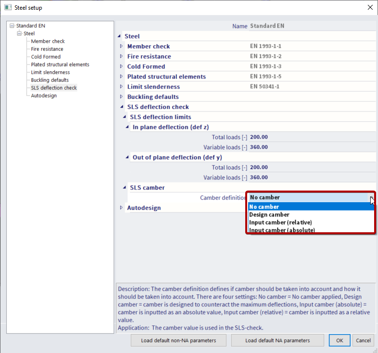Viewport: 378px width, 353px height.
Task: Collapse the SLS deflection check group
Action: [122, 107]
